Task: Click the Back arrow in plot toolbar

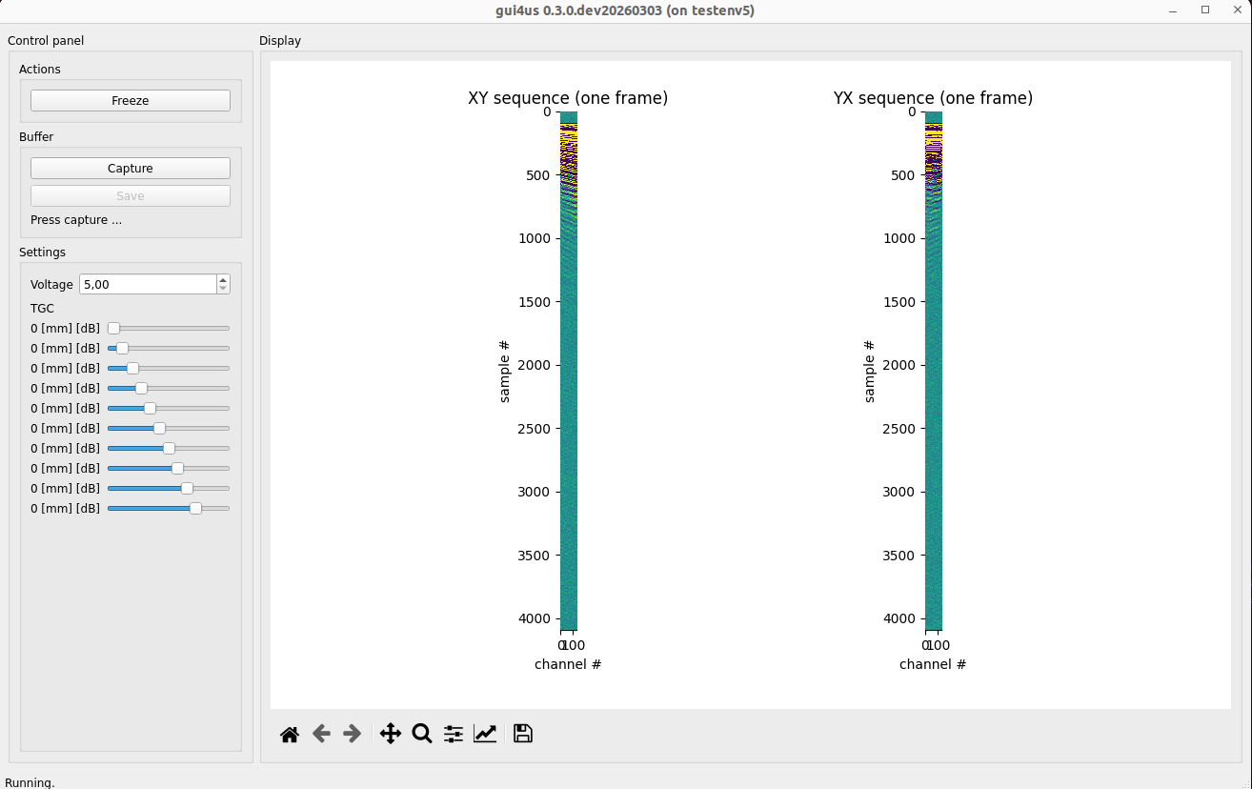Action: [x=321, y=734]
